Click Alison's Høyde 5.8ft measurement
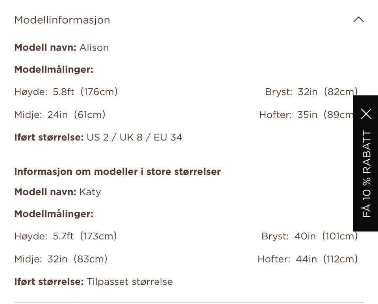Viewport: 378px width, 304px height. tap(66, 92)
